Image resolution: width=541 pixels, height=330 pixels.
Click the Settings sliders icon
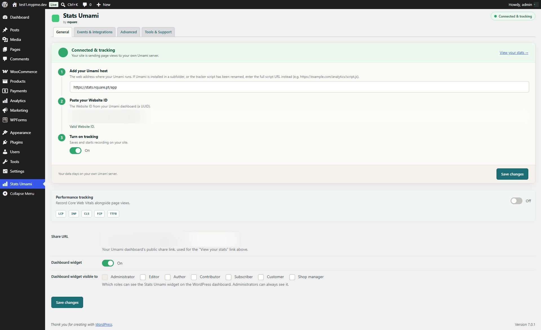5,171
